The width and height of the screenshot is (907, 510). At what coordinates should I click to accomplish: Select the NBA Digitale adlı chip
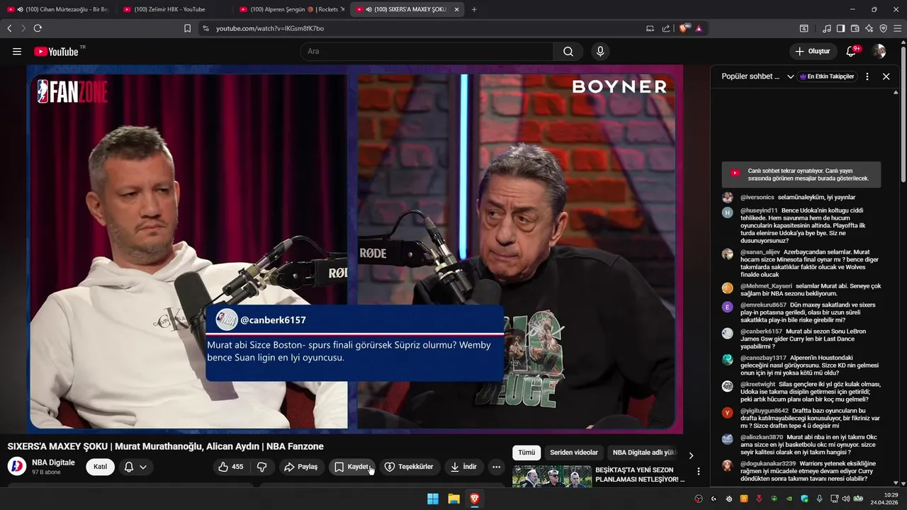(644, 453)
